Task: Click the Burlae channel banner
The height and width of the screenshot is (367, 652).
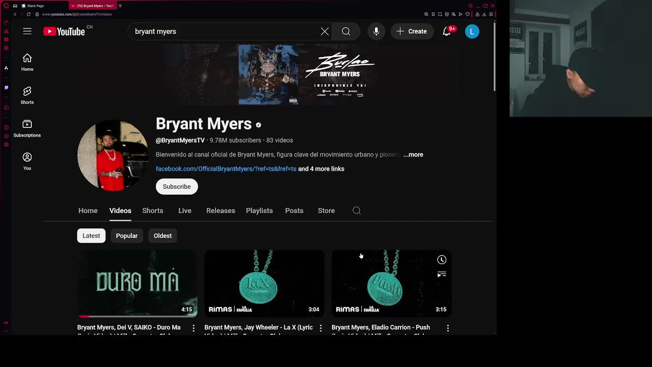Action: click(x=268, y=74)
